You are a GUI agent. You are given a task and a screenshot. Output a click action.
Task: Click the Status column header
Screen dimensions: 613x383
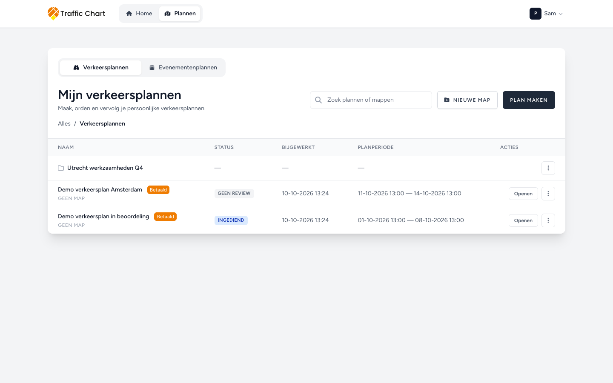(224, 147)
